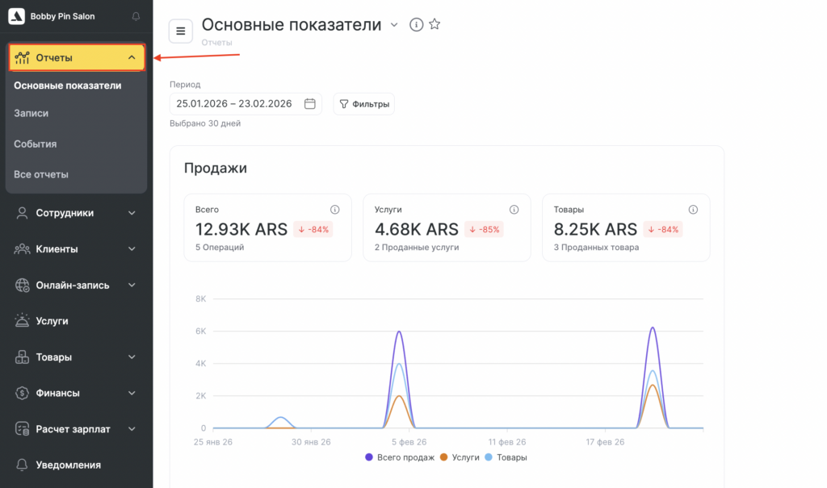827x488 pixels.
Task: Open the calendar icon in the period field
Action: tap(309, 104)
